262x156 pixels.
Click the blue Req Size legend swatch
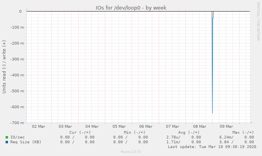[x=7, y=142]
